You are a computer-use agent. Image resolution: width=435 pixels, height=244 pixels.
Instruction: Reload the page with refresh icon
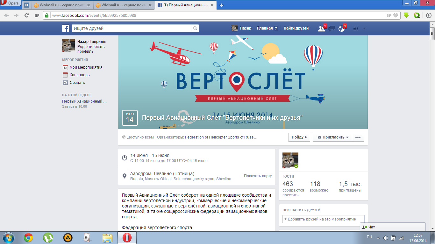click(x=27, y=15)
